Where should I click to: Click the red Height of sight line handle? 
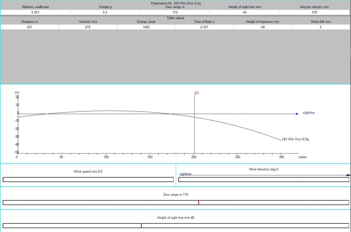[x=141, y=226]
